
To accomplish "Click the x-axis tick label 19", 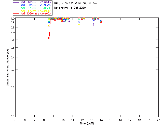I will [x=149, y=120].
